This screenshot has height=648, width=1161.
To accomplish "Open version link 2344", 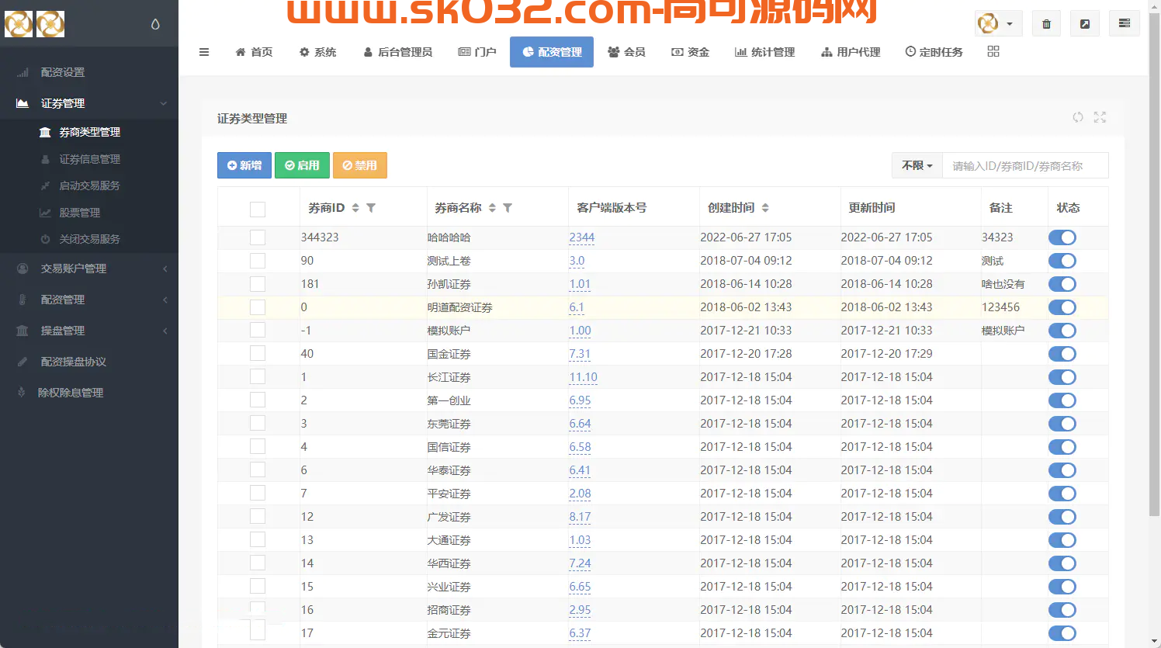I will (x=582, y=237).
